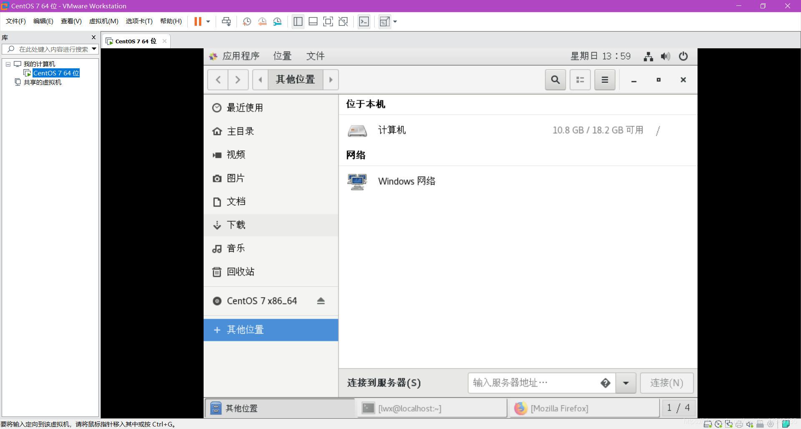Close the library panel

[x=93, y=37]
